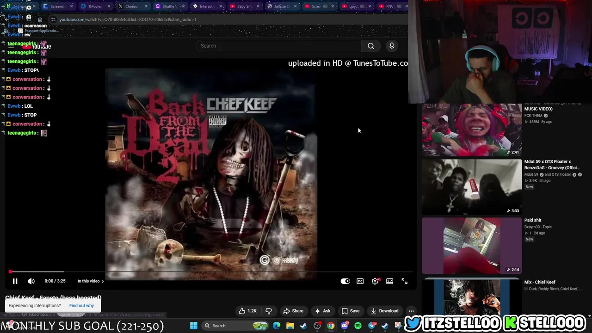Viewport: 592px width, 333px height.
Task: Open File Explorer from the taskbar
Action: [x=290, y=326]
